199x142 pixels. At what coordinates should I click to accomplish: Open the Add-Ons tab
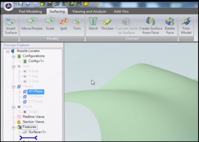[121, 12]
